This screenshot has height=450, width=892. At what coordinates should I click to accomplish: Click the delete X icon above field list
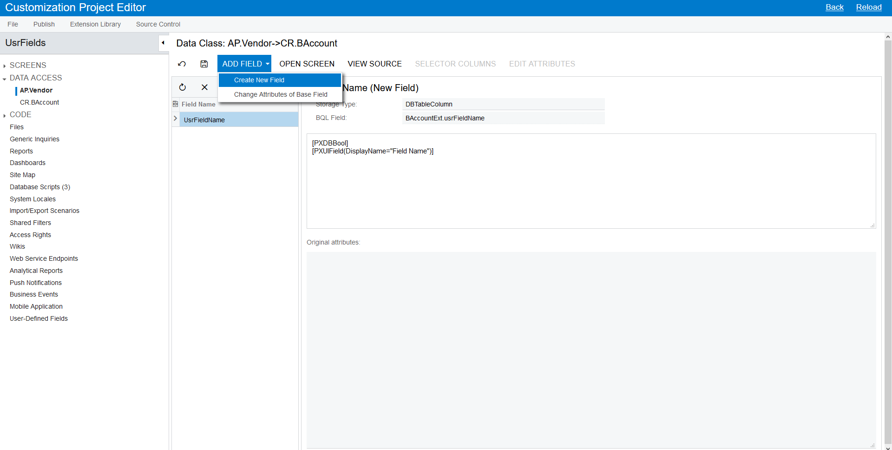click(x=204, y=87)
